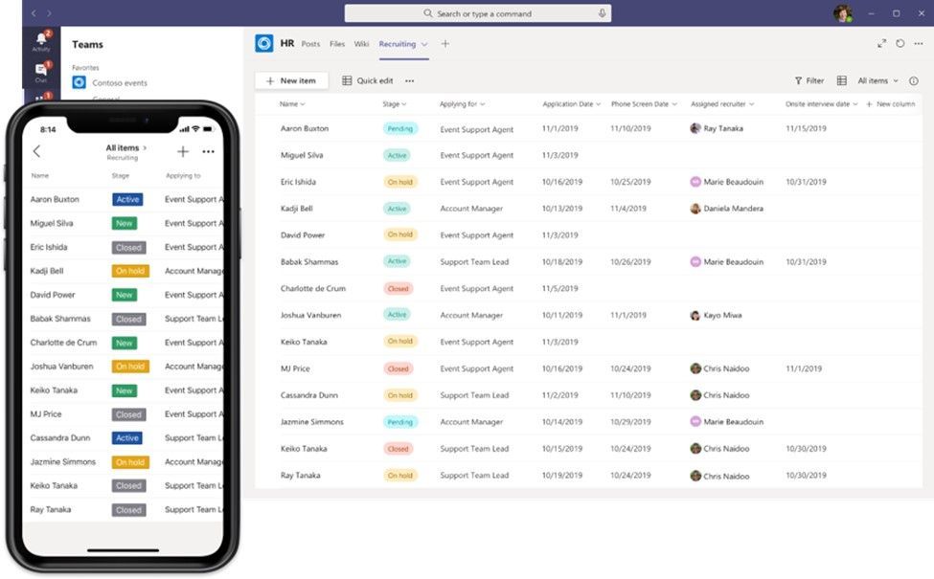
Task: Open the Activity bell icon
Action: click(x=40, y=39)
